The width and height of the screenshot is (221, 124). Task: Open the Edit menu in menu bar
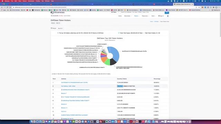click(x=16, y=1)
